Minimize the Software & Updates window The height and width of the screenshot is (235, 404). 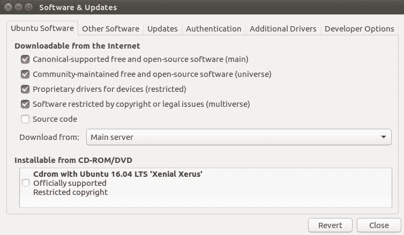pos(17,7)
